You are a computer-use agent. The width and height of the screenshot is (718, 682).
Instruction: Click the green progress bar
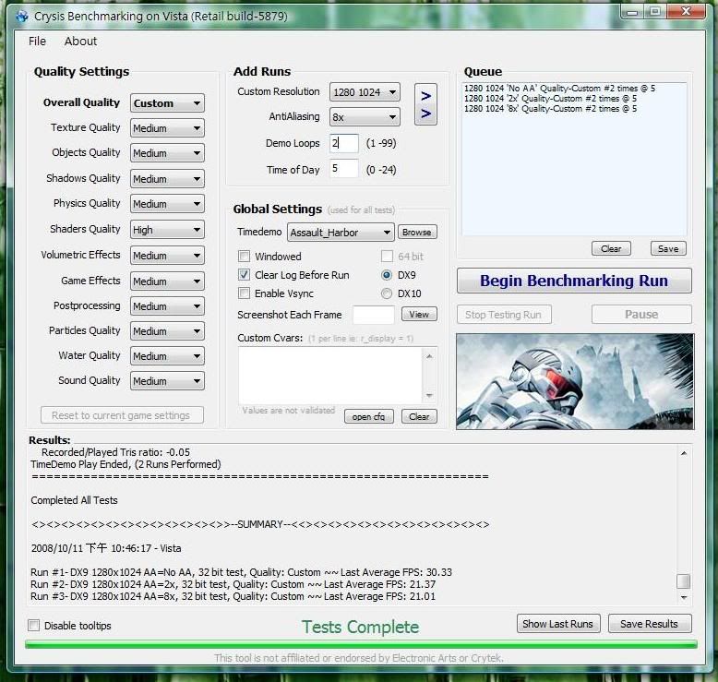[361, 644]
